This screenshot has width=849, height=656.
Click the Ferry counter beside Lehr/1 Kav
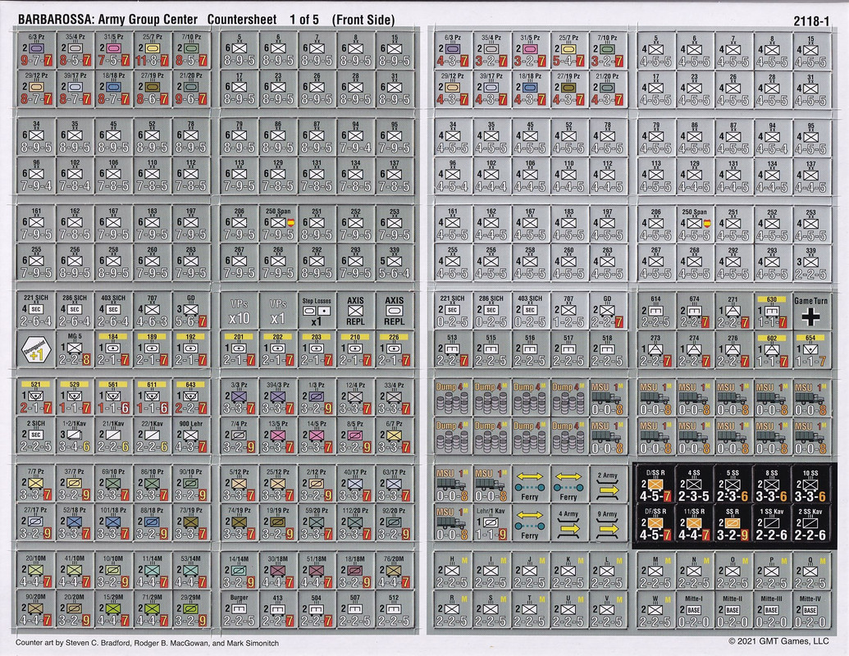(x=530, y=523)
